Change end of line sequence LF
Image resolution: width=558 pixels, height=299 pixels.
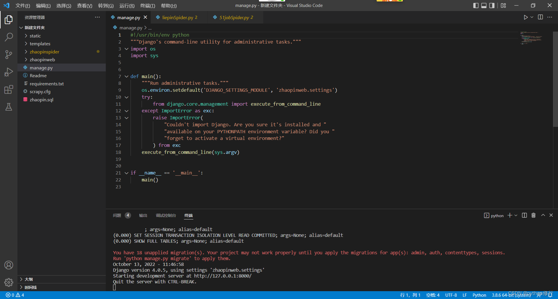pyautogui.click(x=465, y=295)
